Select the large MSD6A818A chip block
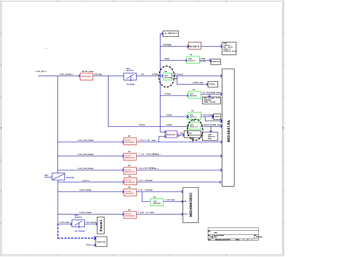Image resolution: width=363 pixels, height=257 pixels. pyautogui.click(x=228, y=127)
